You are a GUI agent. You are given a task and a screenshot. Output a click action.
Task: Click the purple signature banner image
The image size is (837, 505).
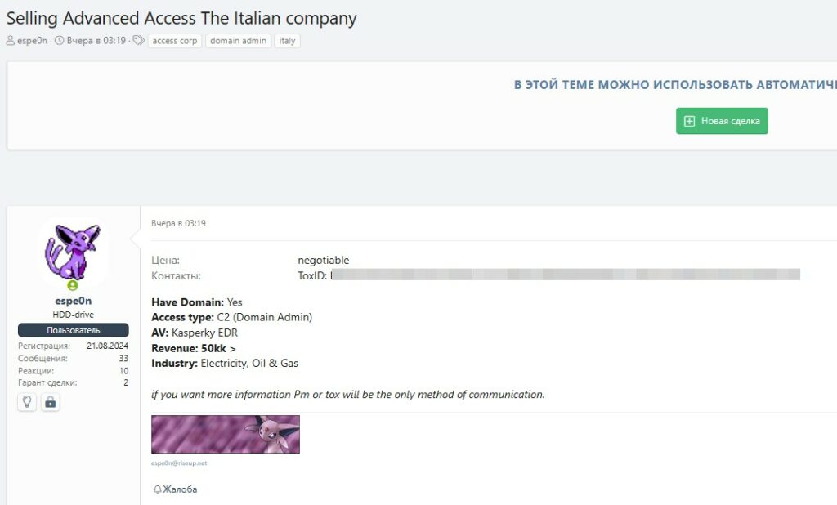pos(225,434)
